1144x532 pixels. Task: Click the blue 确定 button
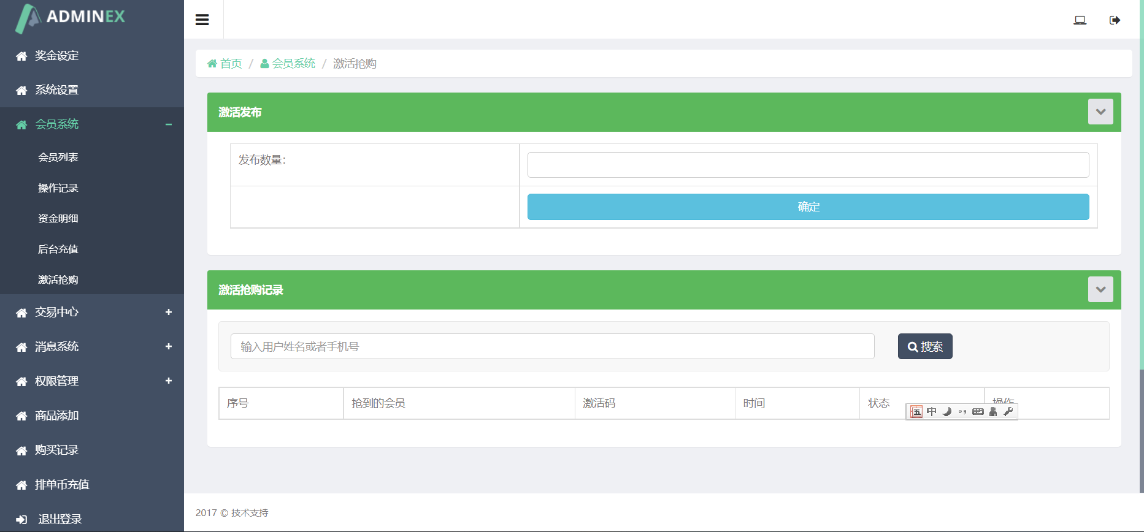click(808, 207)
